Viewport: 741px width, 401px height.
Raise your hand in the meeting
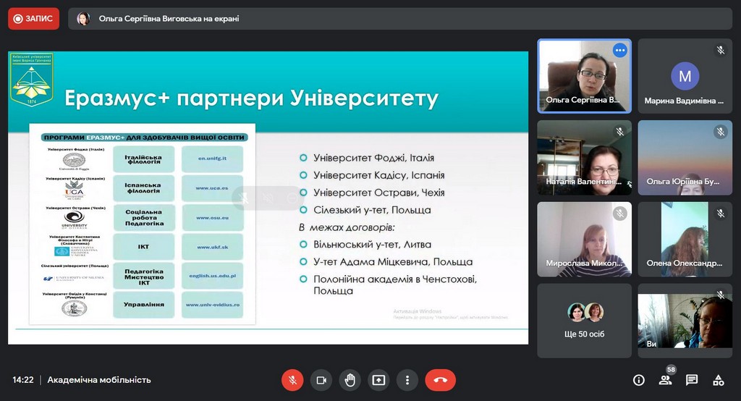[350, 380]
